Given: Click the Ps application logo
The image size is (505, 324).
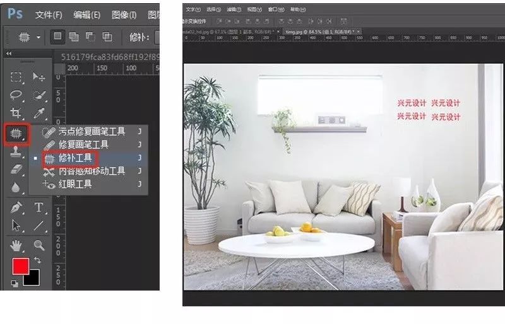Looking at the screenshot, I should click(15, 13).
